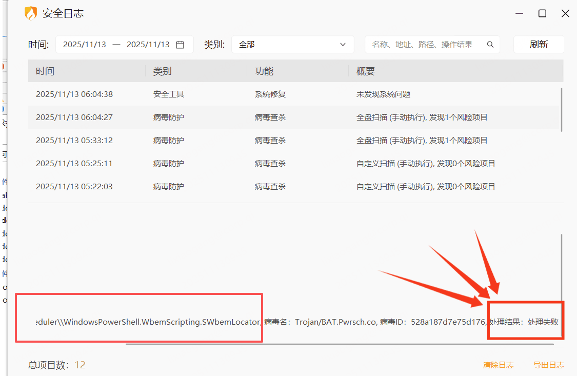Select the end date in the range
Screen dimensions: 577x376
(148, 45)
